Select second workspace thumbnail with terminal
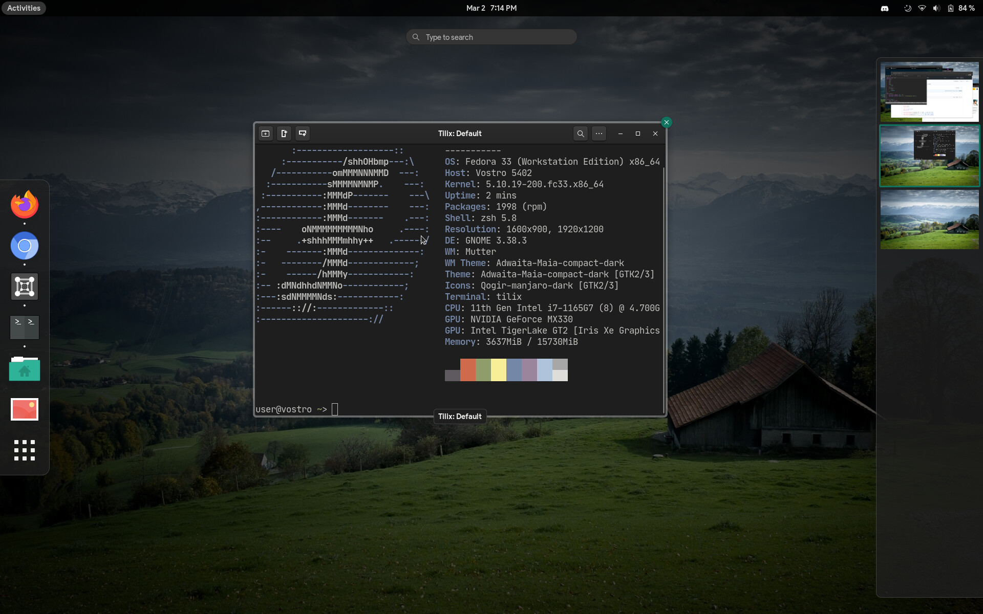Image resolution: width=983 pixels, height=614 pixels. 929,156
